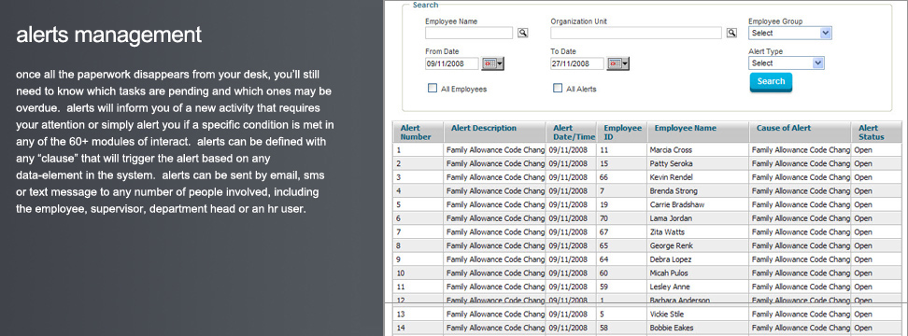Select the Vickie Stile employee name cell
908x336 pixels.
[699, 314]
